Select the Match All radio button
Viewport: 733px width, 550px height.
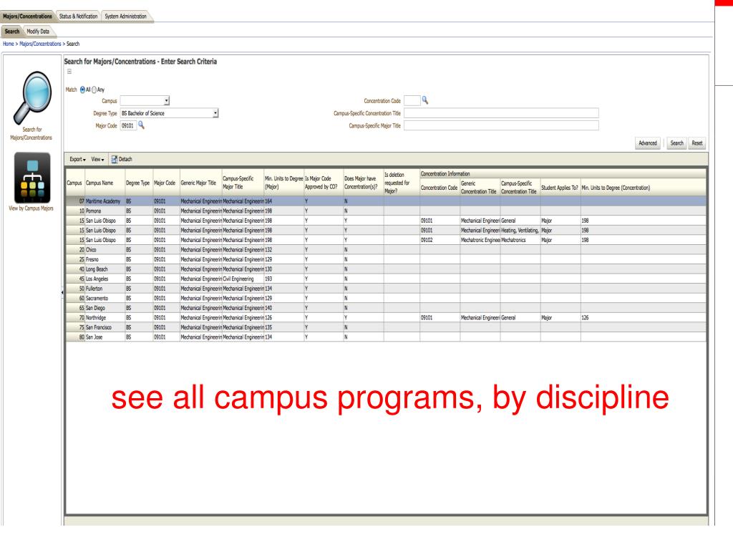(83, 90)
